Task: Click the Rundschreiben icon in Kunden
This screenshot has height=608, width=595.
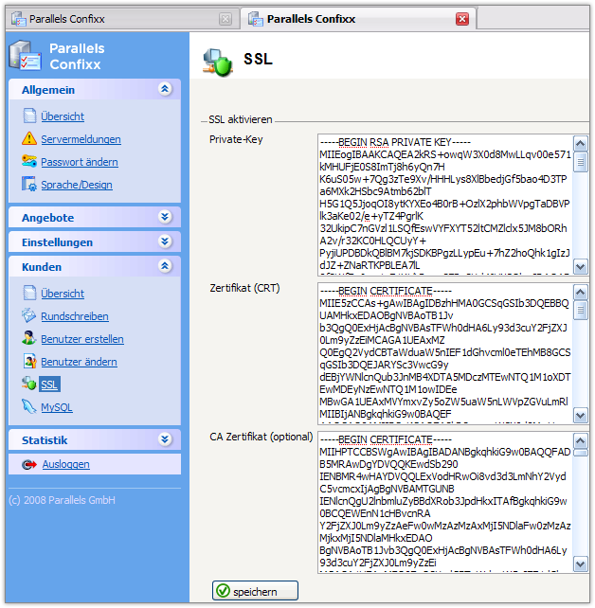Action: click(29, 316)
